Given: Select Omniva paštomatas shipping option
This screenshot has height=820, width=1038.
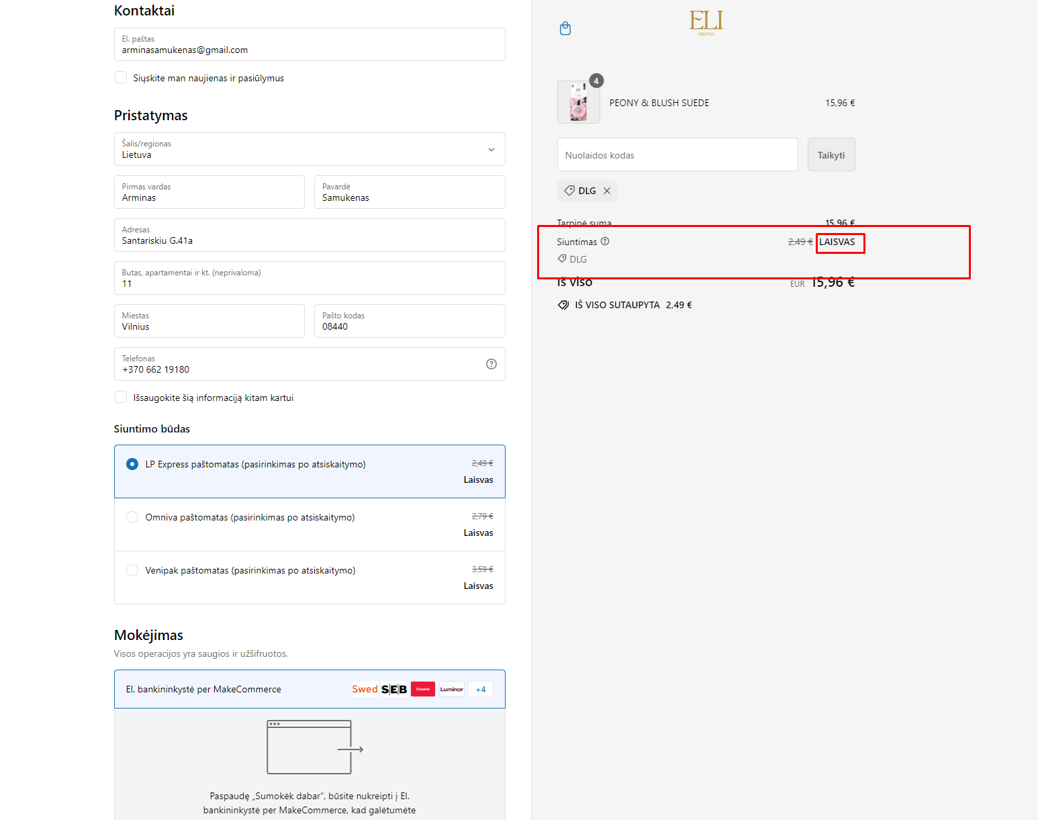Looking at the screenshot, I should (x=132, y=517).
